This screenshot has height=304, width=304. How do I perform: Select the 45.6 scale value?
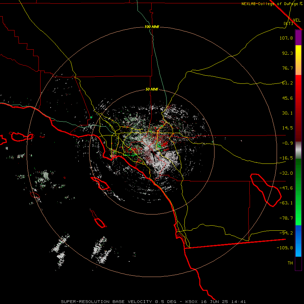(287, 98)
